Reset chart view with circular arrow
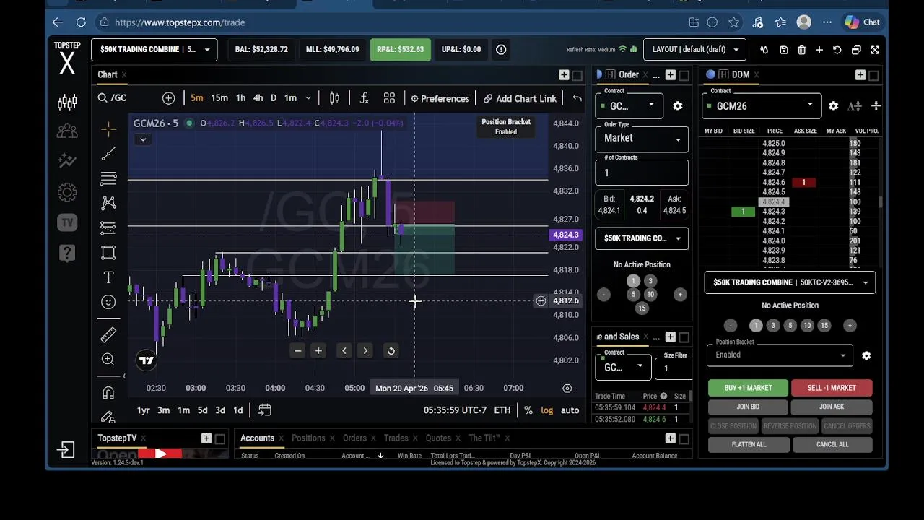 click(391, 351)
